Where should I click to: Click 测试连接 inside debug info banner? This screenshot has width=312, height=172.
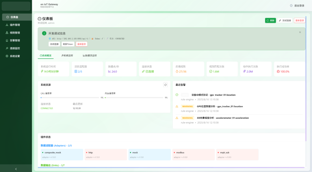tap(54, 44)
